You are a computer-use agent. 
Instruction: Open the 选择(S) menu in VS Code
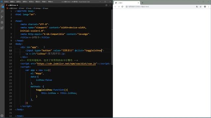(x=19, y=2)
